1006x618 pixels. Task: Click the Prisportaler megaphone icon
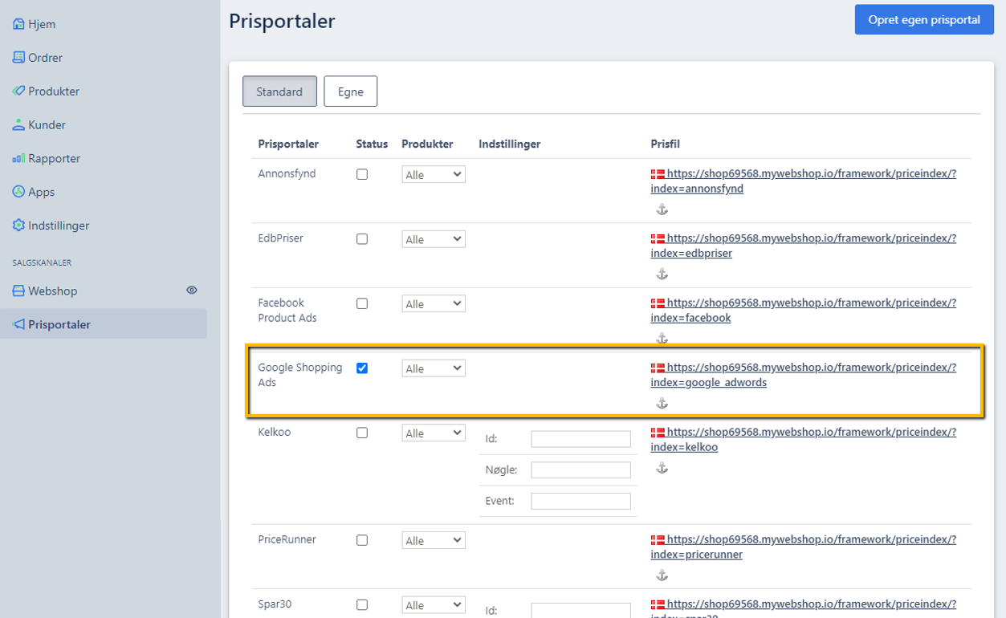18,324
